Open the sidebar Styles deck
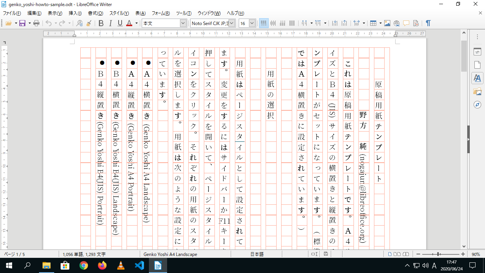The image size is (485, 273). tap(477, 78)
